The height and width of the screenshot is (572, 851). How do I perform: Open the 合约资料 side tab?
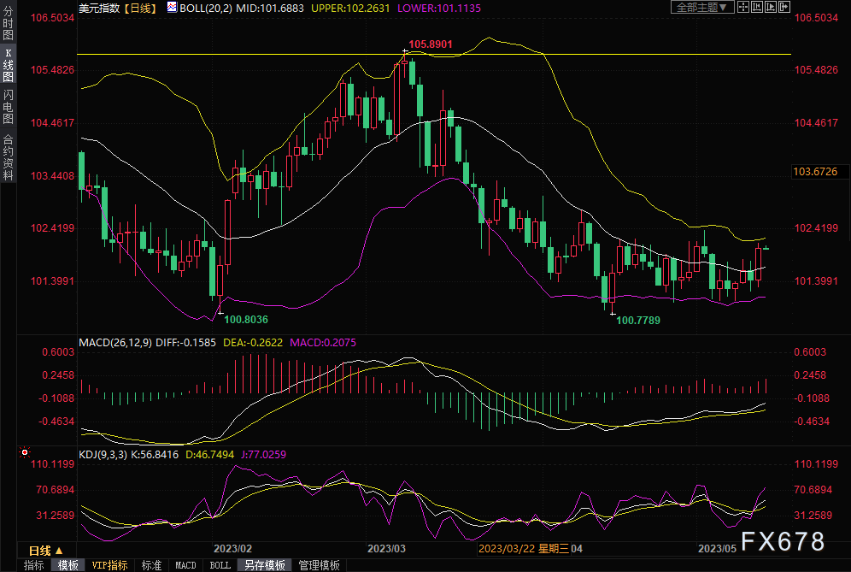8,156
